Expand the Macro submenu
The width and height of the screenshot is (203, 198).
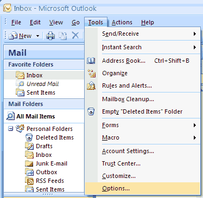point(143,137)
